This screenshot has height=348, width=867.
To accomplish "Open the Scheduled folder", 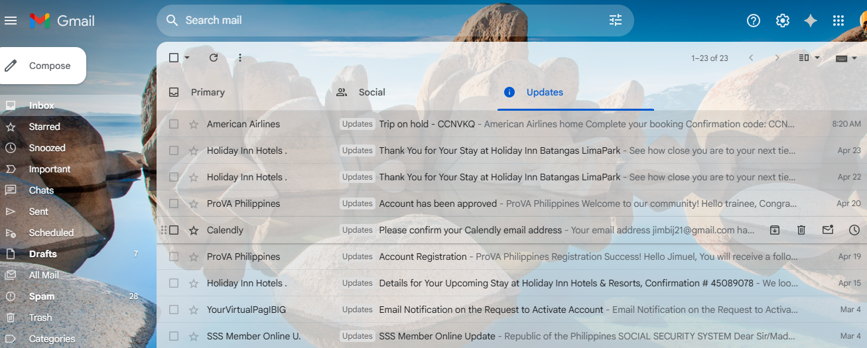I will point(51,233).
